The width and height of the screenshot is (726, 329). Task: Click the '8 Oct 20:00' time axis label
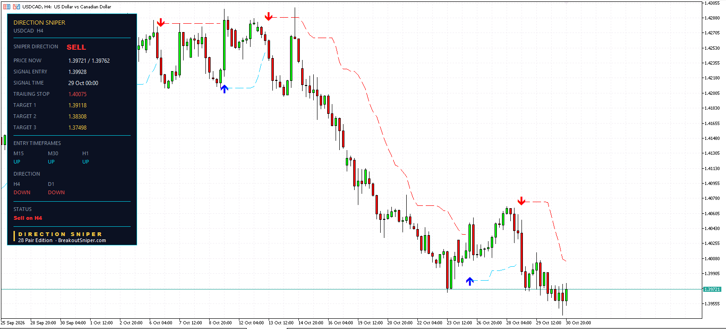220,322
